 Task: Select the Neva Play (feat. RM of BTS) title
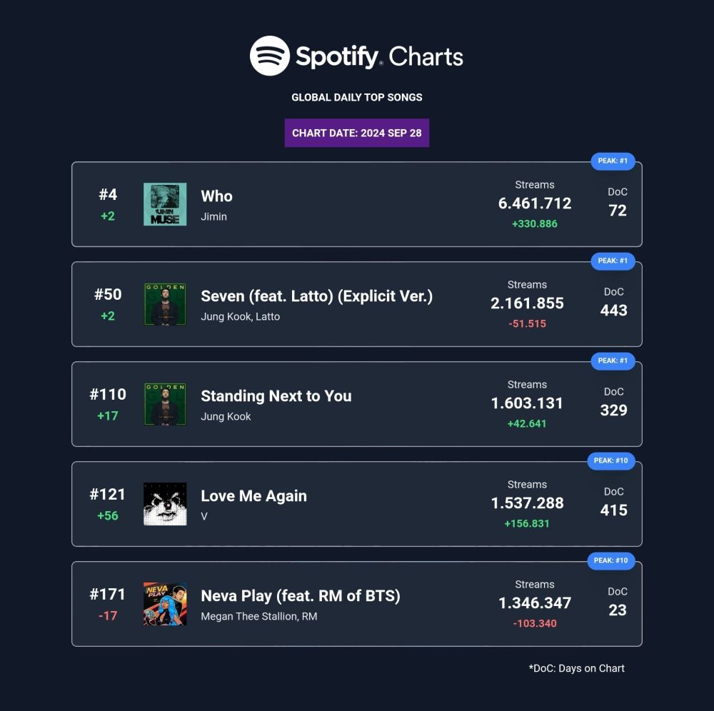(301, 596)
